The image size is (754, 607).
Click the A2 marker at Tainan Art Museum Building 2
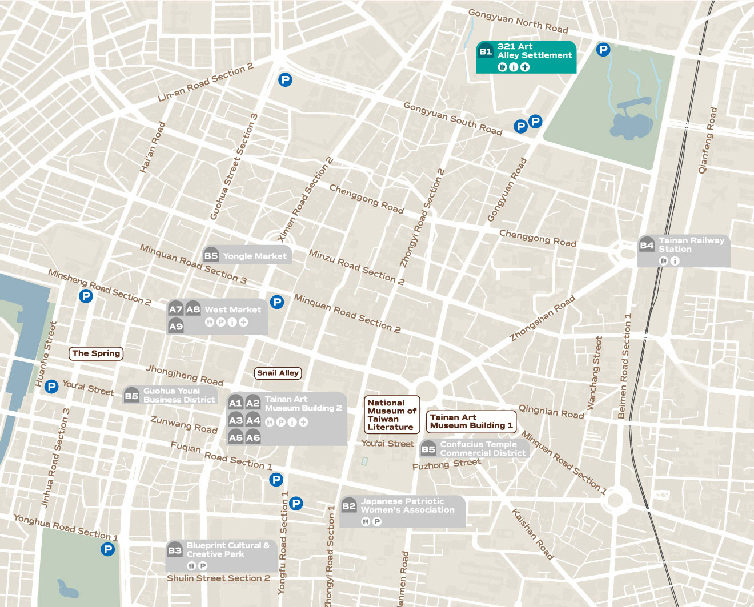[x=253, y=403]
